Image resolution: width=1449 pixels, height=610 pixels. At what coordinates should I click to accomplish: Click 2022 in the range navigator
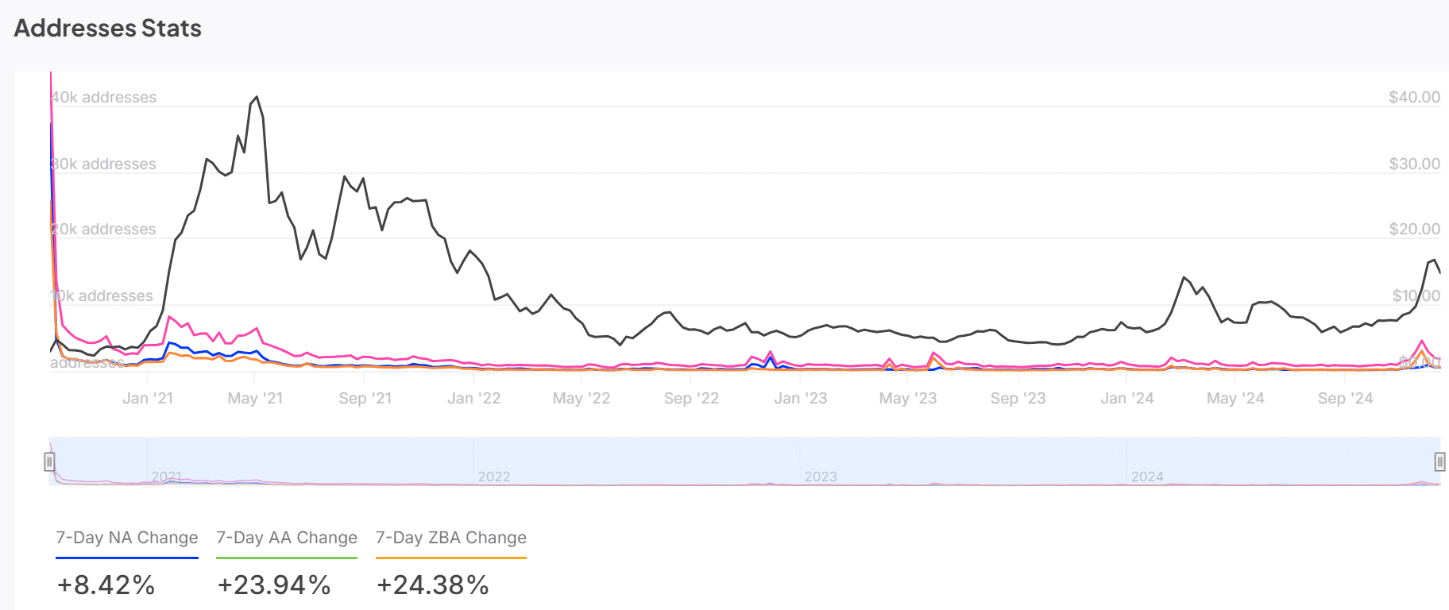494,477
